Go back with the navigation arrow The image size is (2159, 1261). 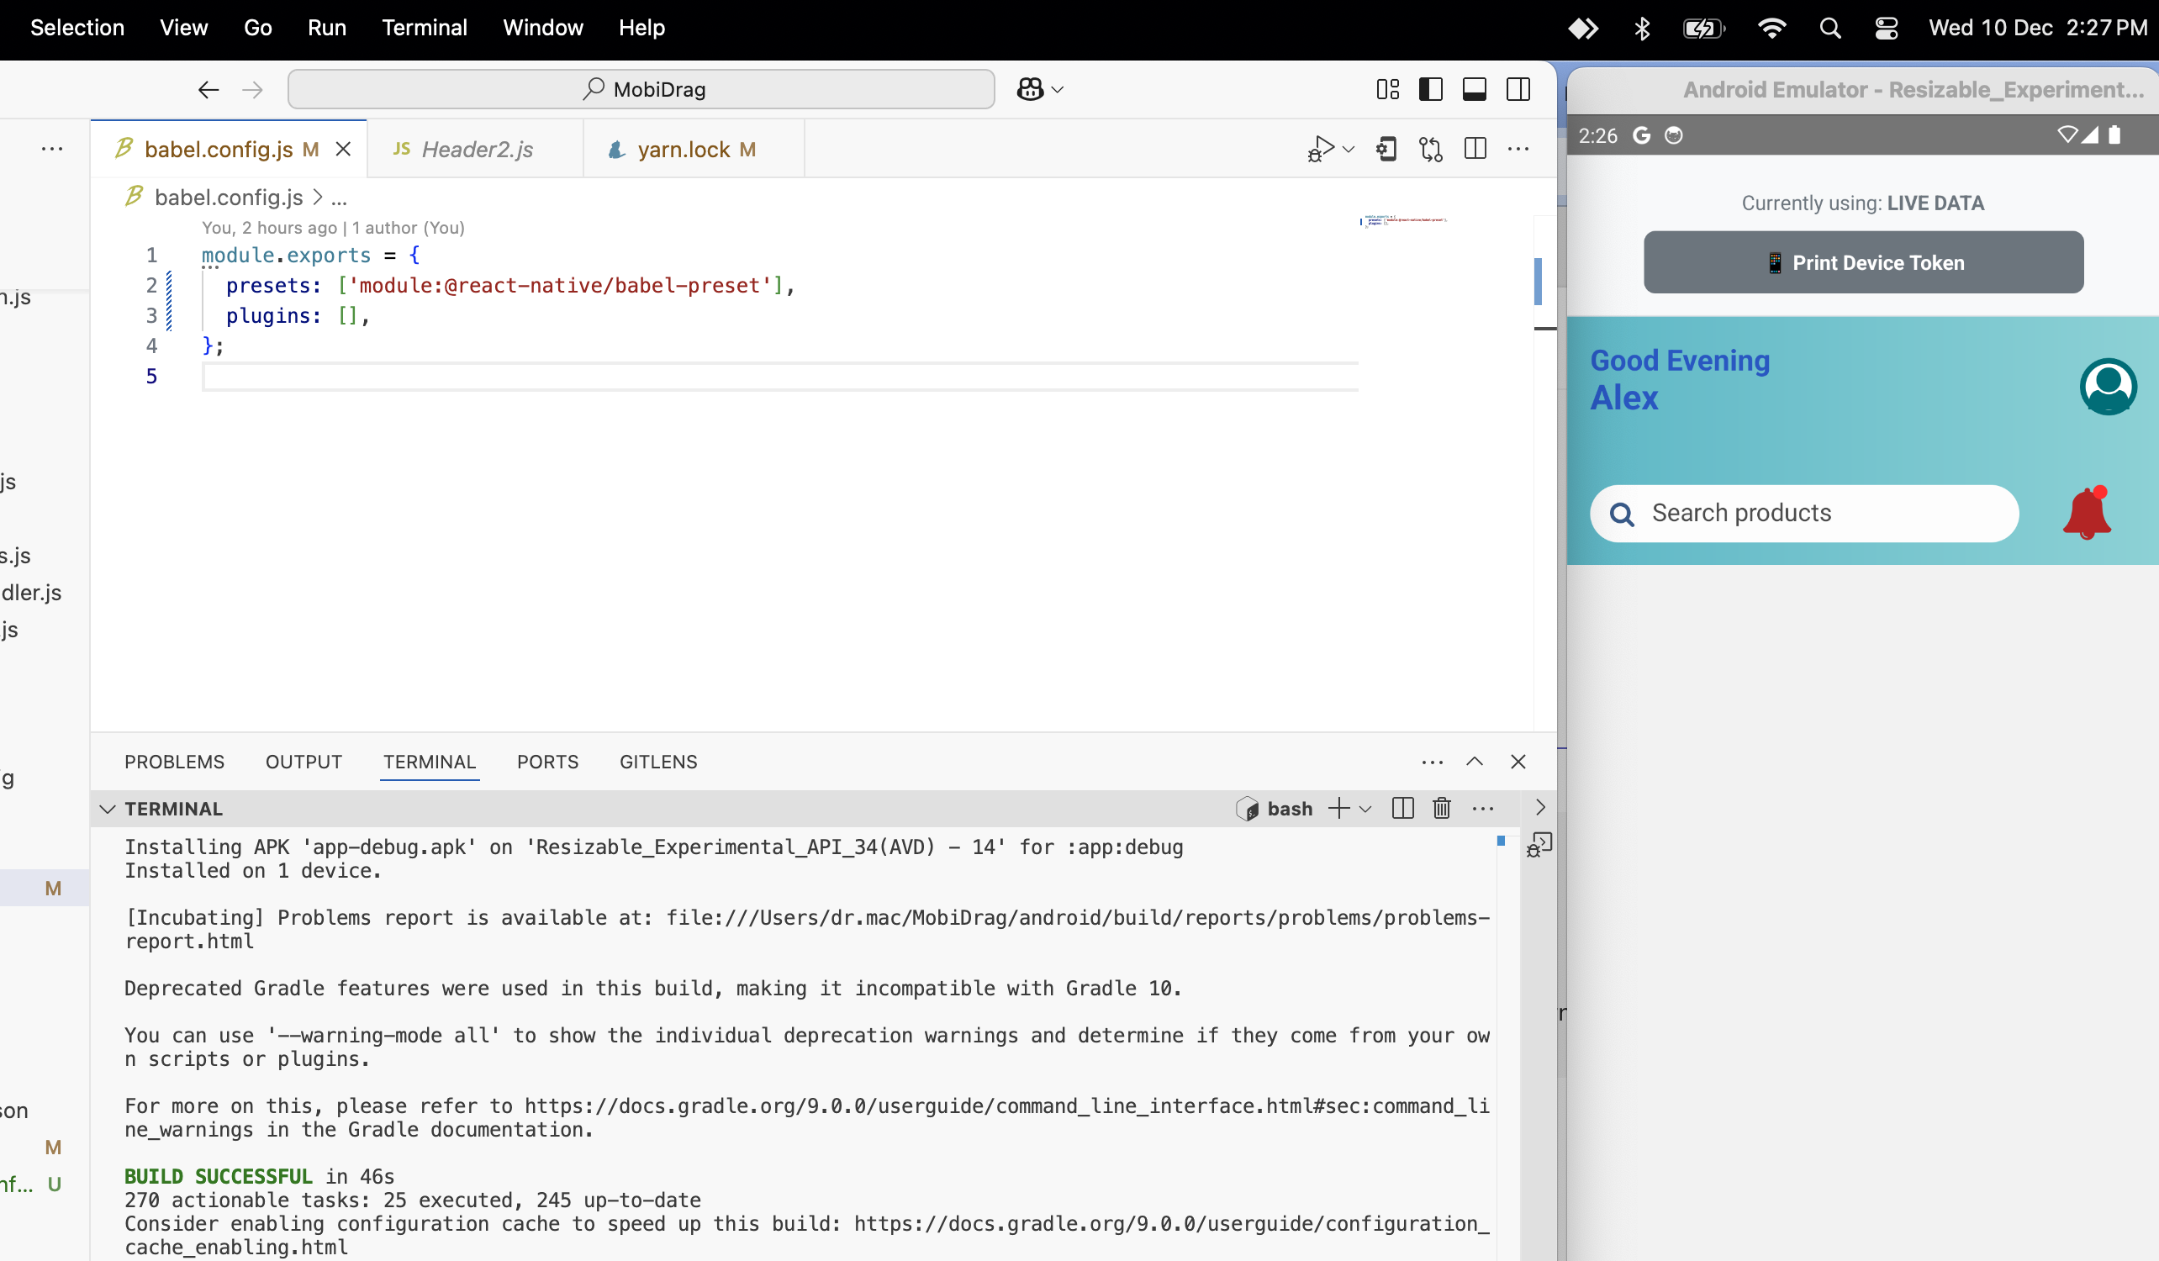coord(209,89)
